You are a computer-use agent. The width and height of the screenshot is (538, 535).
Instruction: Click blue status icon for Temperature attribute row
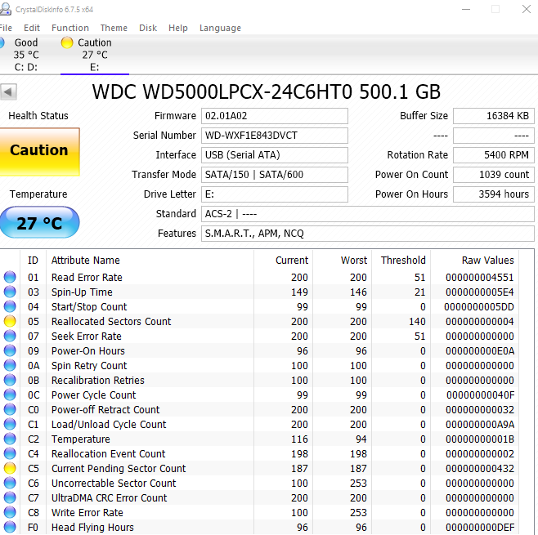10,439
